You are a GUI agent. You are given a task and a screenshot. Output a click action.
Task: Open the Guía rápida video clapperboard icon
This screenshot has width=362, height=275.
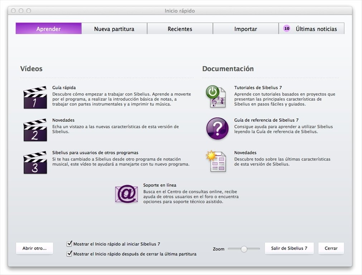35,97
